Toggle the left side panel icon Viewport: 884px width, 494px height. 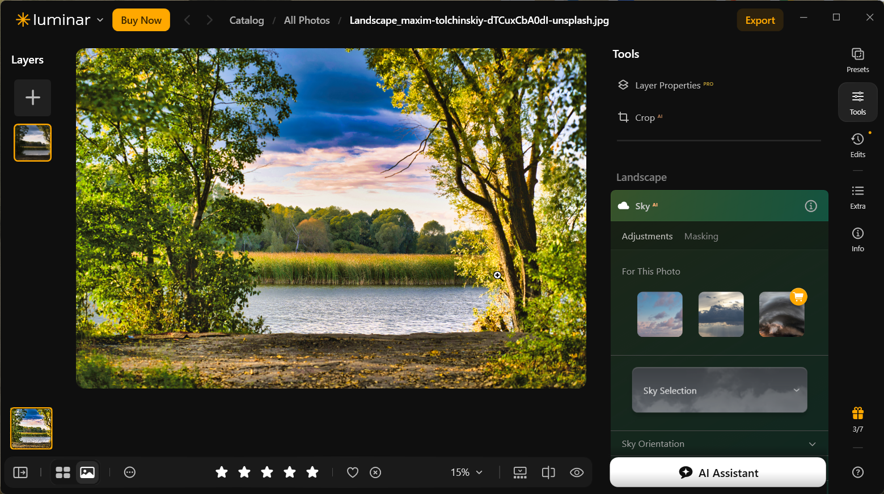[20, 472]
